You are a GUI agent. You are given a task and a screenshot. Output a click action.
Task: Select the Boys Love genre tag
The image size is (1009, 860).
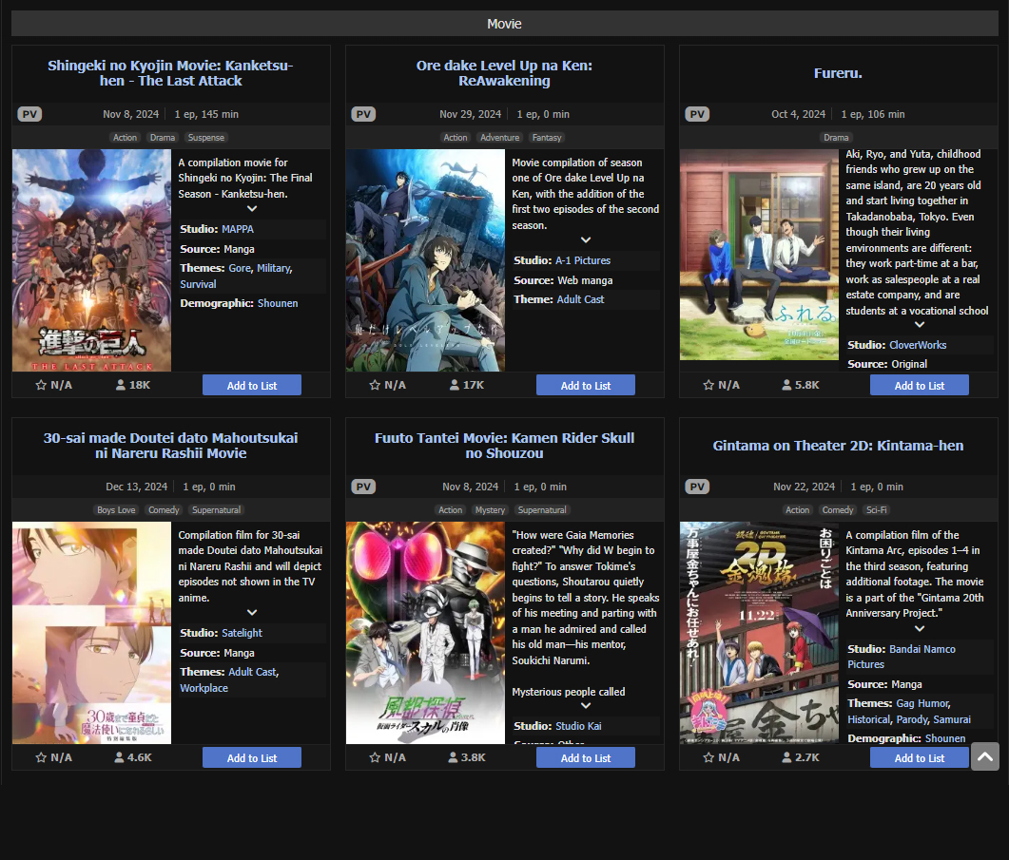pos(116,510)
